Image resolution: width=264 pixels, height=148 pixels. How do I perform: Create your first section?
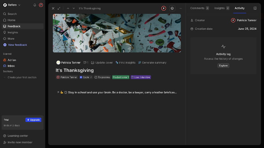click(22, 77)
